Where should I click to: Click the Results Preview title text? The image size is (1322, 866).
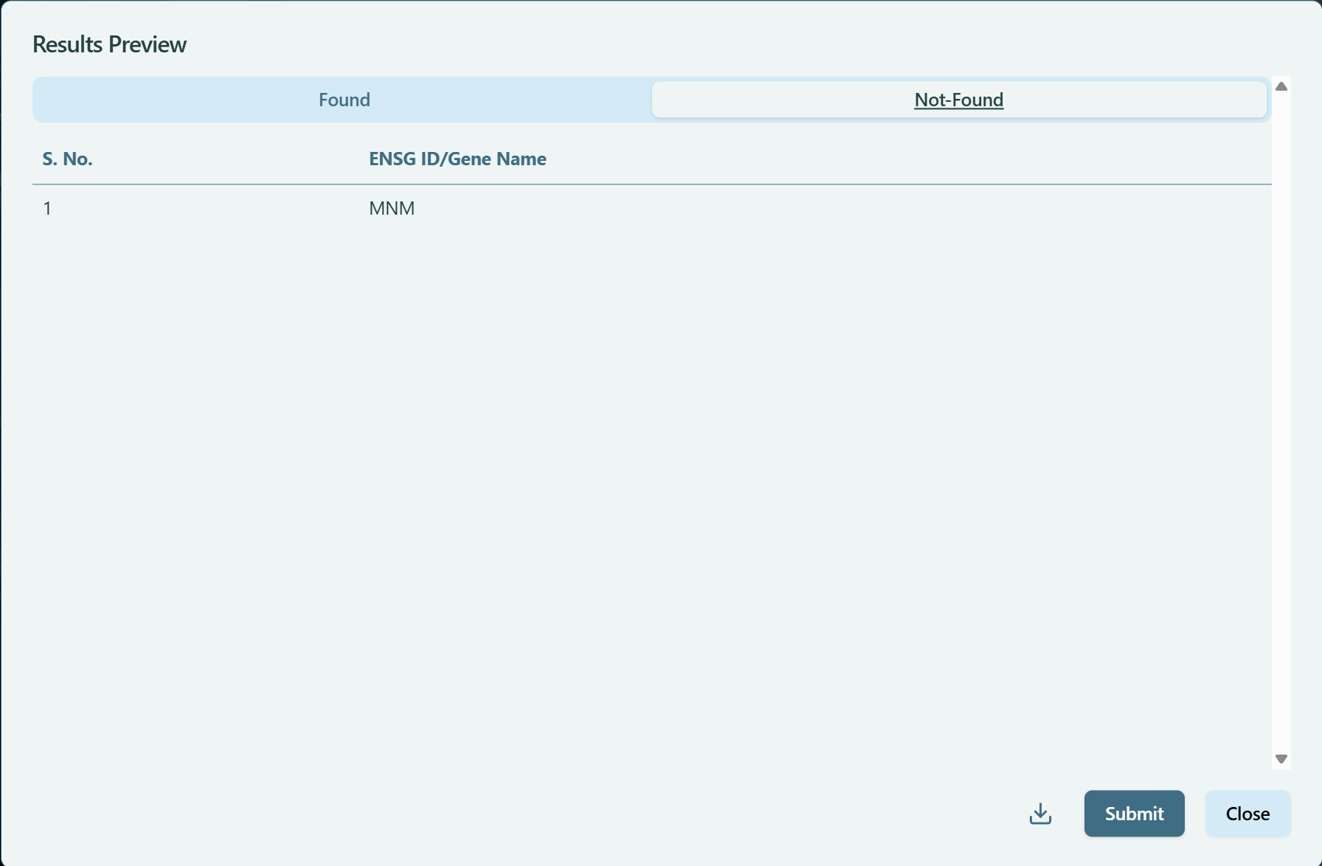pos(109,44)
